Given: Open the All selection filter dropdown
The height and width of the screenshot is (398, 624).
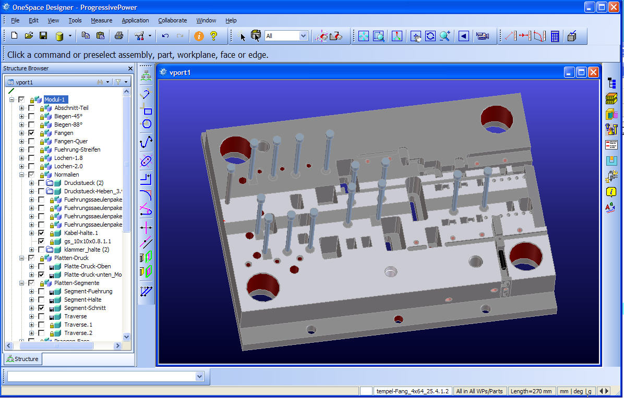Looking at the screenshot, I should pyautogui.click(x=303, y=36).
